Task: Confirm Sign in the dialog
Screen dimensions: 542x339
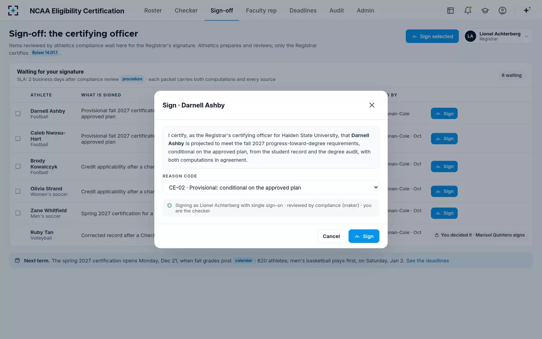Action: click(x=364, y=236)
